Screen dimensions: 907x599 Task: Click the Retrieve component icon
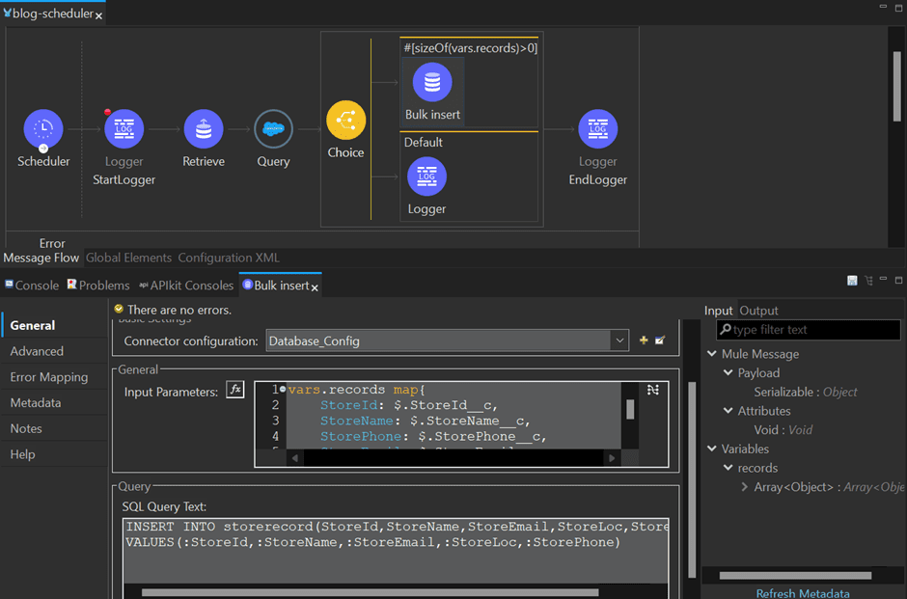click(203, 128)
